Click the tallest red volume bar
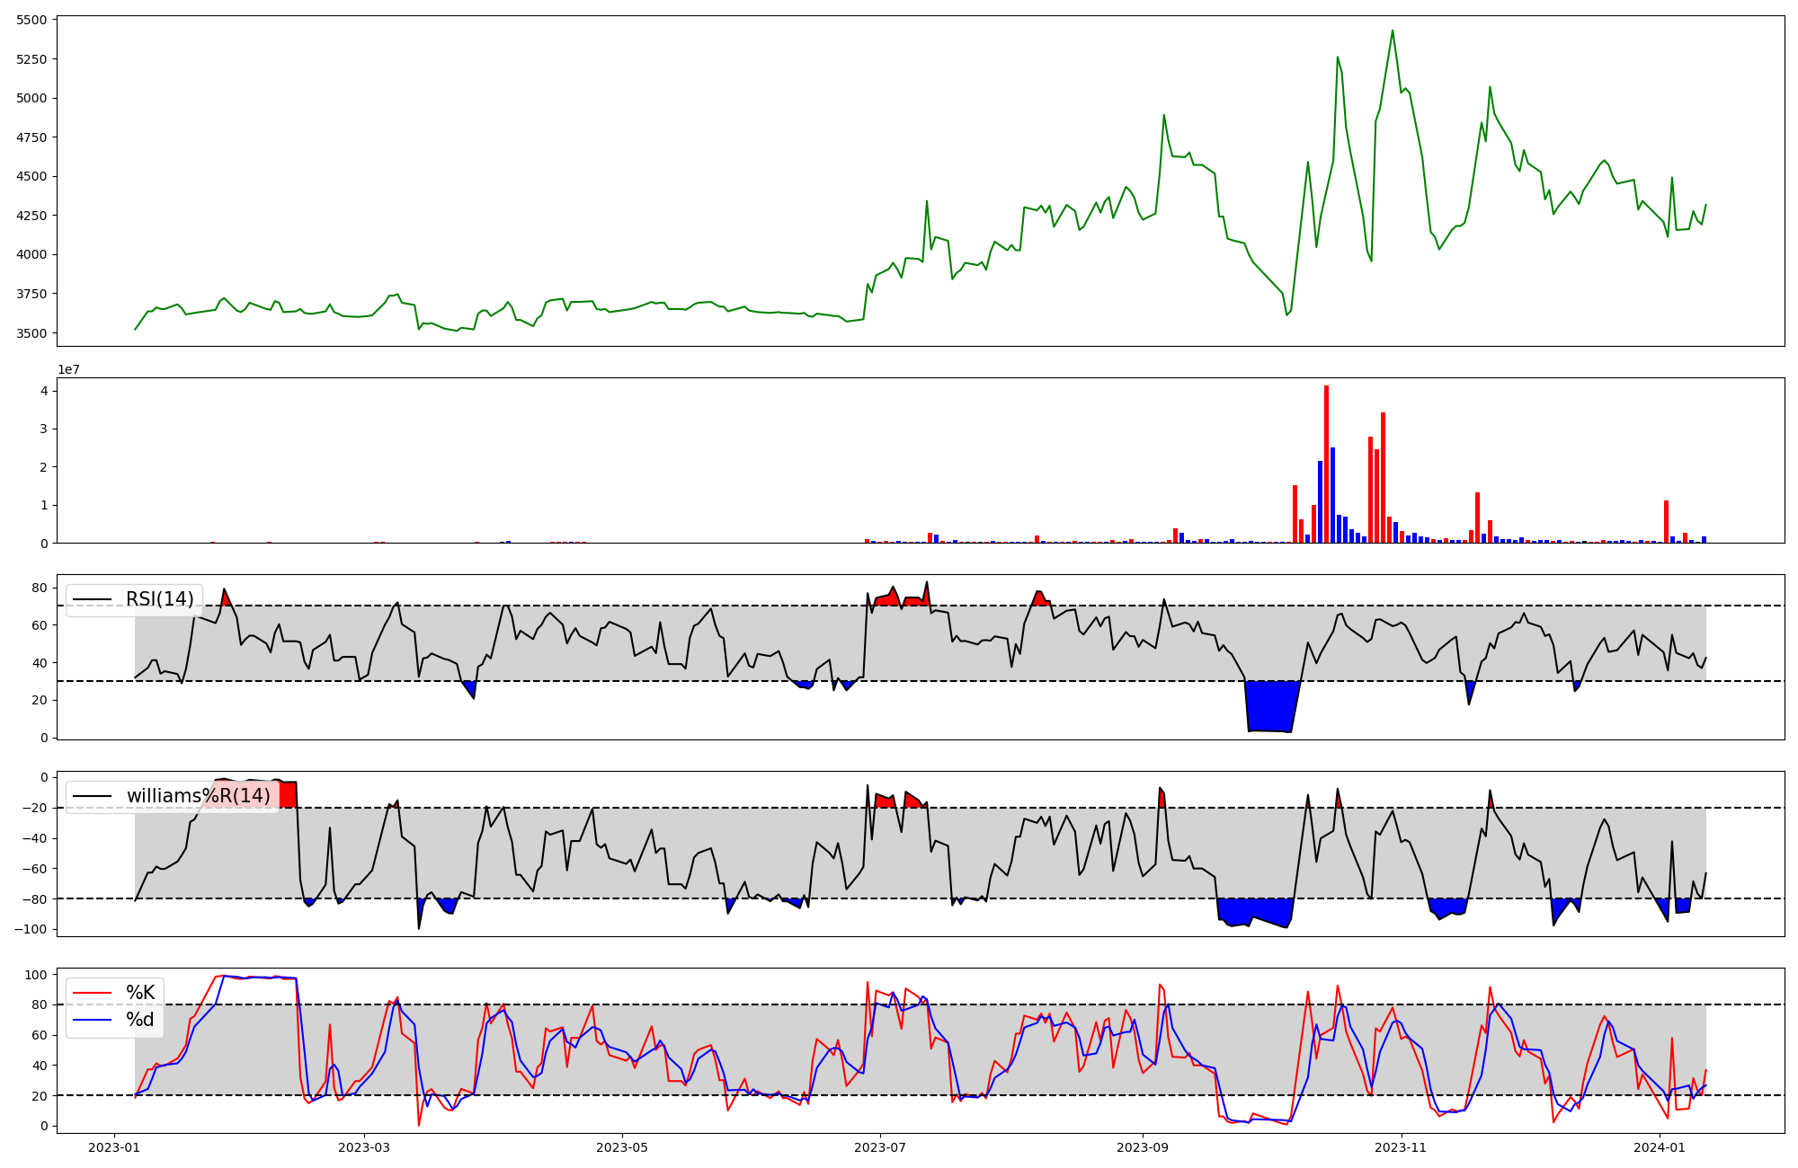Image resolution: width=1798 pixels, height=1168 pixels. tap(1326, 463)
